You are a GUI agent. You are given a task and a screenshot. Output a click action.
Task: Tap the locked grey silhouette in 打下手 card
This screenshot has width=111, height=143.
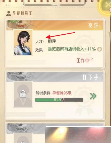click(x=23, y=94)
